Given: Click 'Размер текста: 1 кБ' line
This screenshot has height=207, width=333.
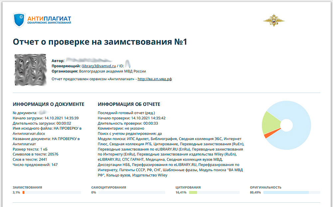Looking at the screenshot, I should (30, 149).
